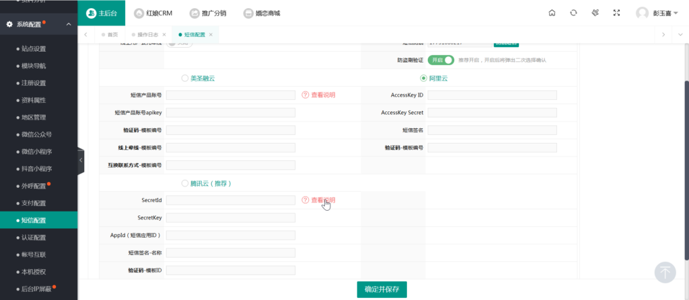Click the 短信签名-名称 input field
This screenshot has height=300, width=689.
tap(231, 252)
